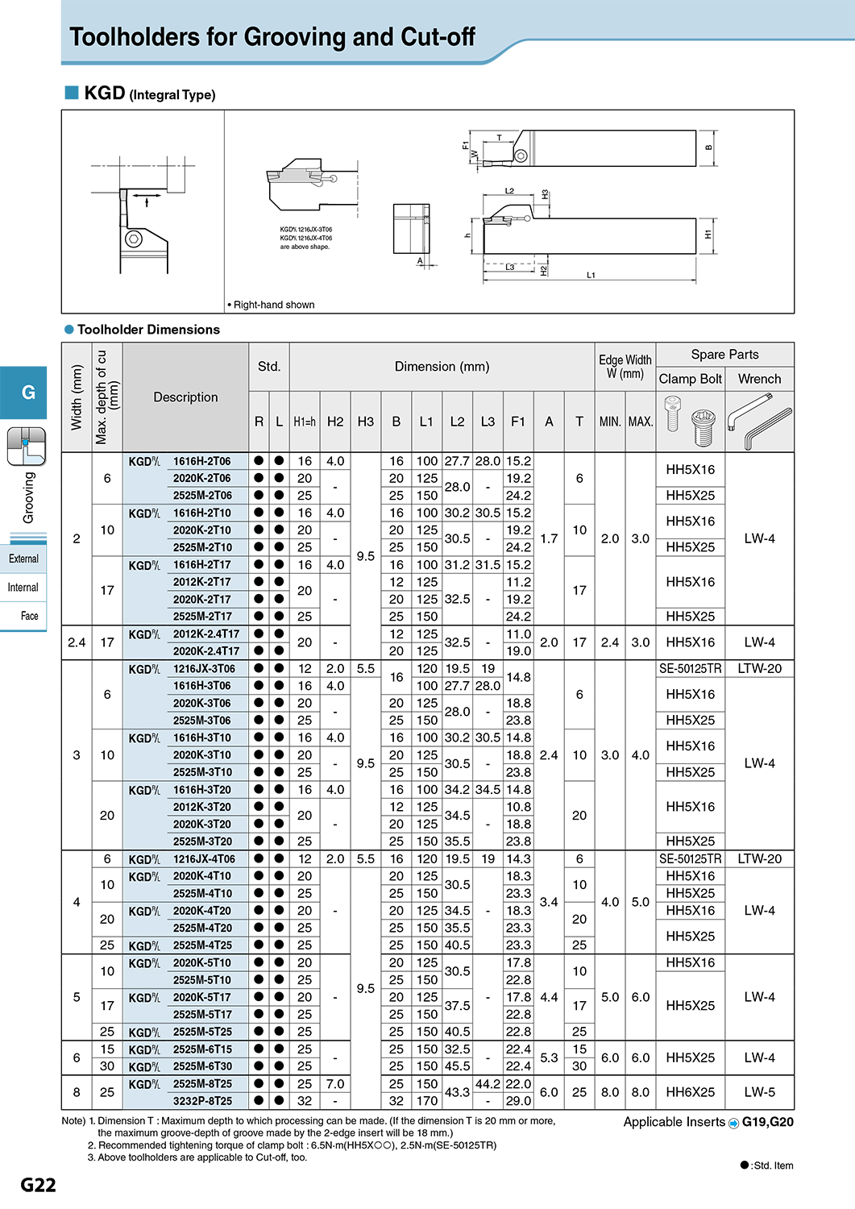Click the 2020K-5T17 description cell

[202, 997]
